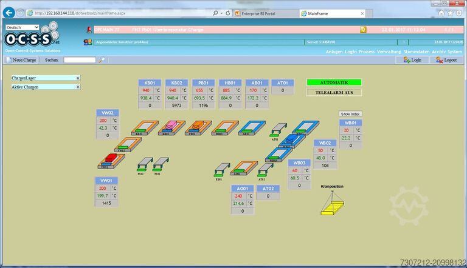
Task: Click the AO01 orange furnace icon
Action: coord(244,168)
